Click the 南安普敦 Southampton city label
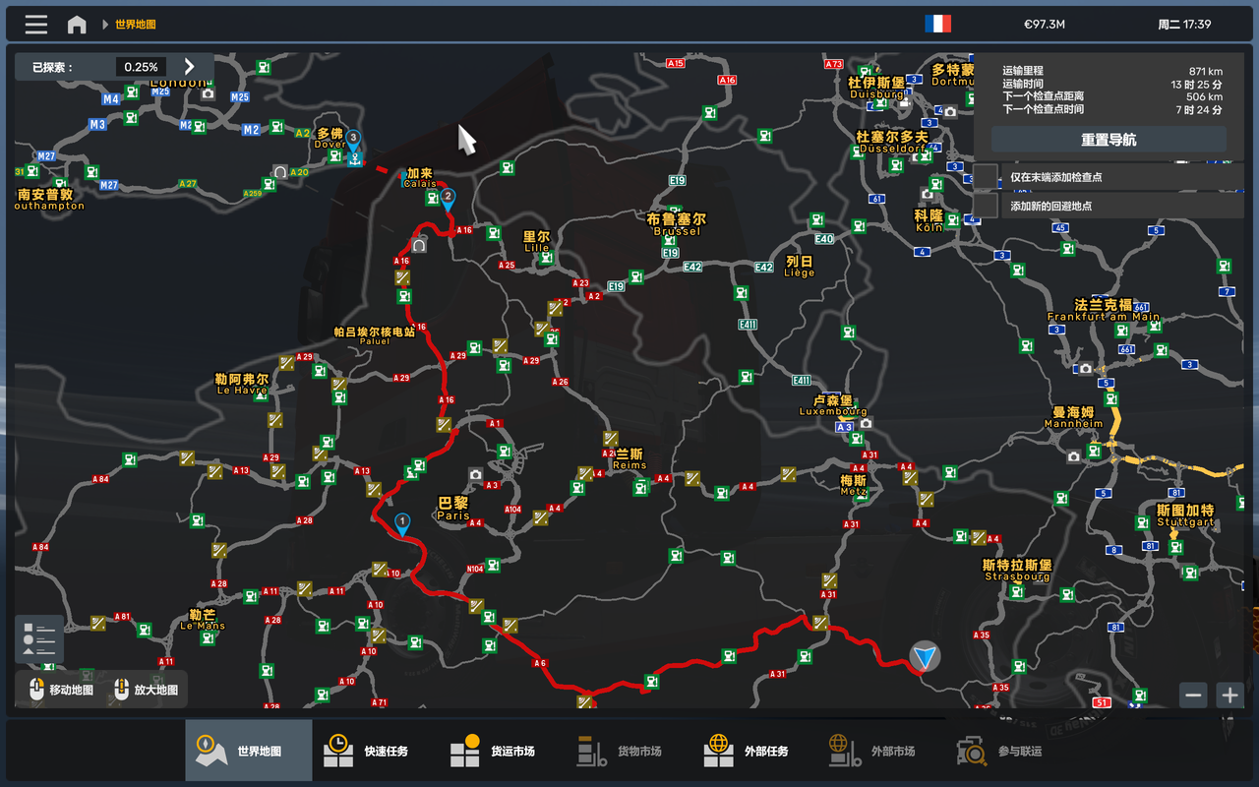 point(49,200)
